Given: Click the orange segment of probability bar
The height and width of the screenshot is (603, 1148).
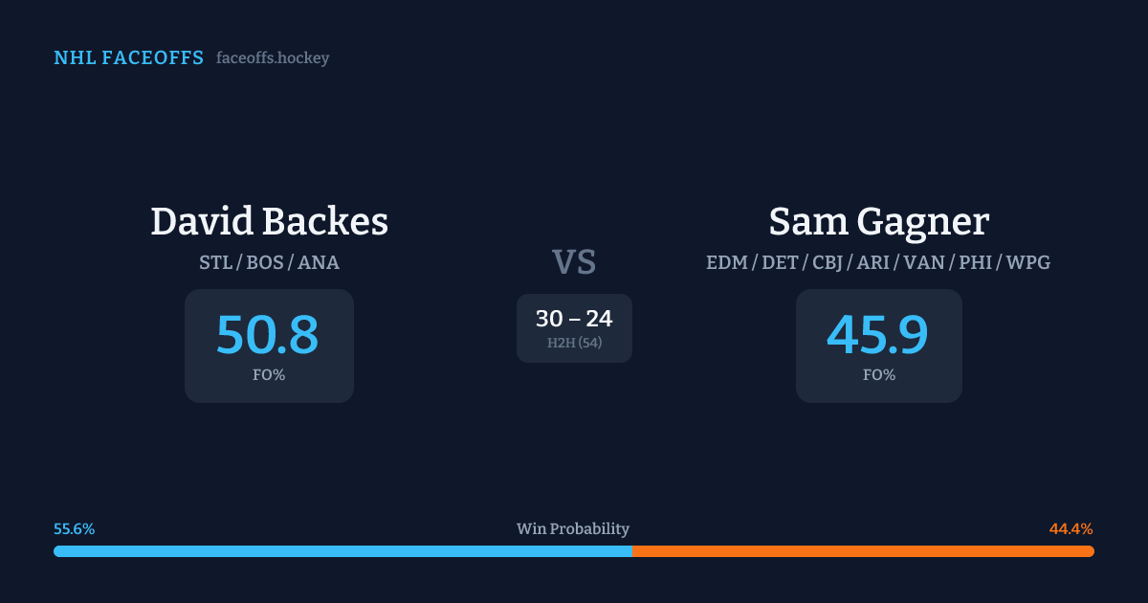Looking at the screenshot, I should point(863,551).
